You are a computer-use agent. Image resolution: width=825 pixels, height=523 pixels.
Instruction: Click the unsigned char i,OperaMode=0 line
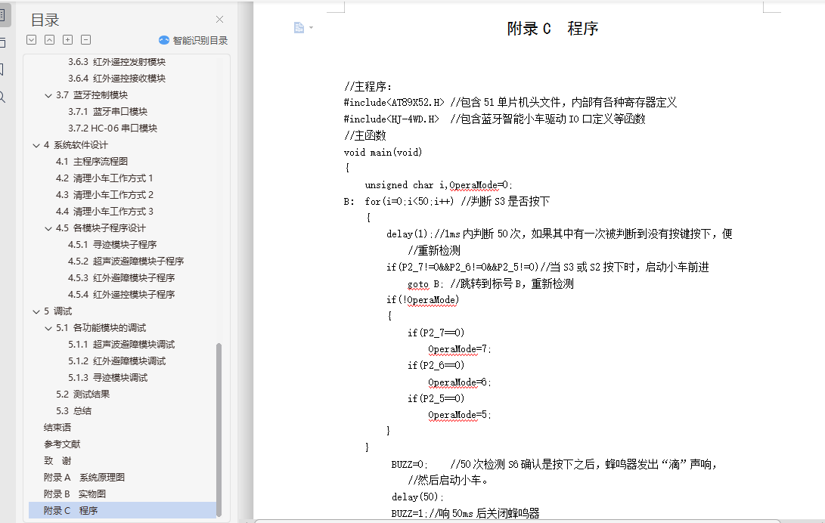pos(439,185)
